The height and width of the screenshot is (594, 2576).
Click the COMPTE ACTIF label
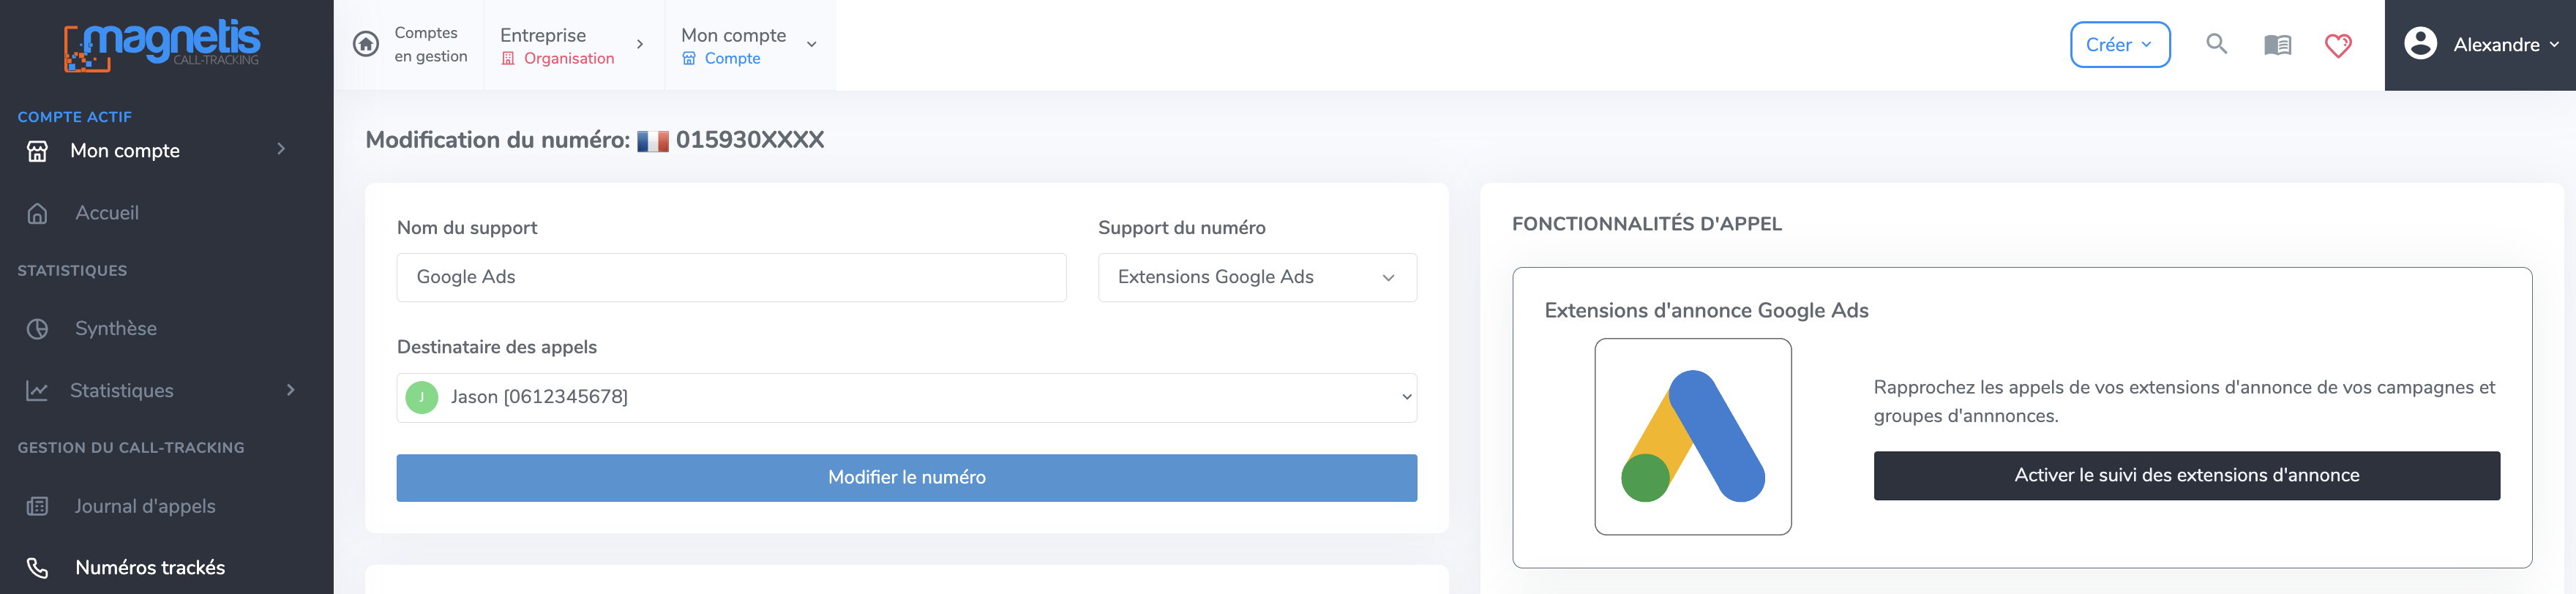(74, 117)
